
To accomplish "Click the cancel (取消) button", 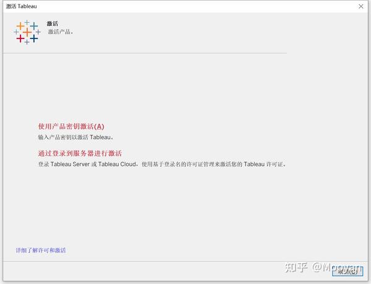I will pyautogui.click(x=348, y=271).
